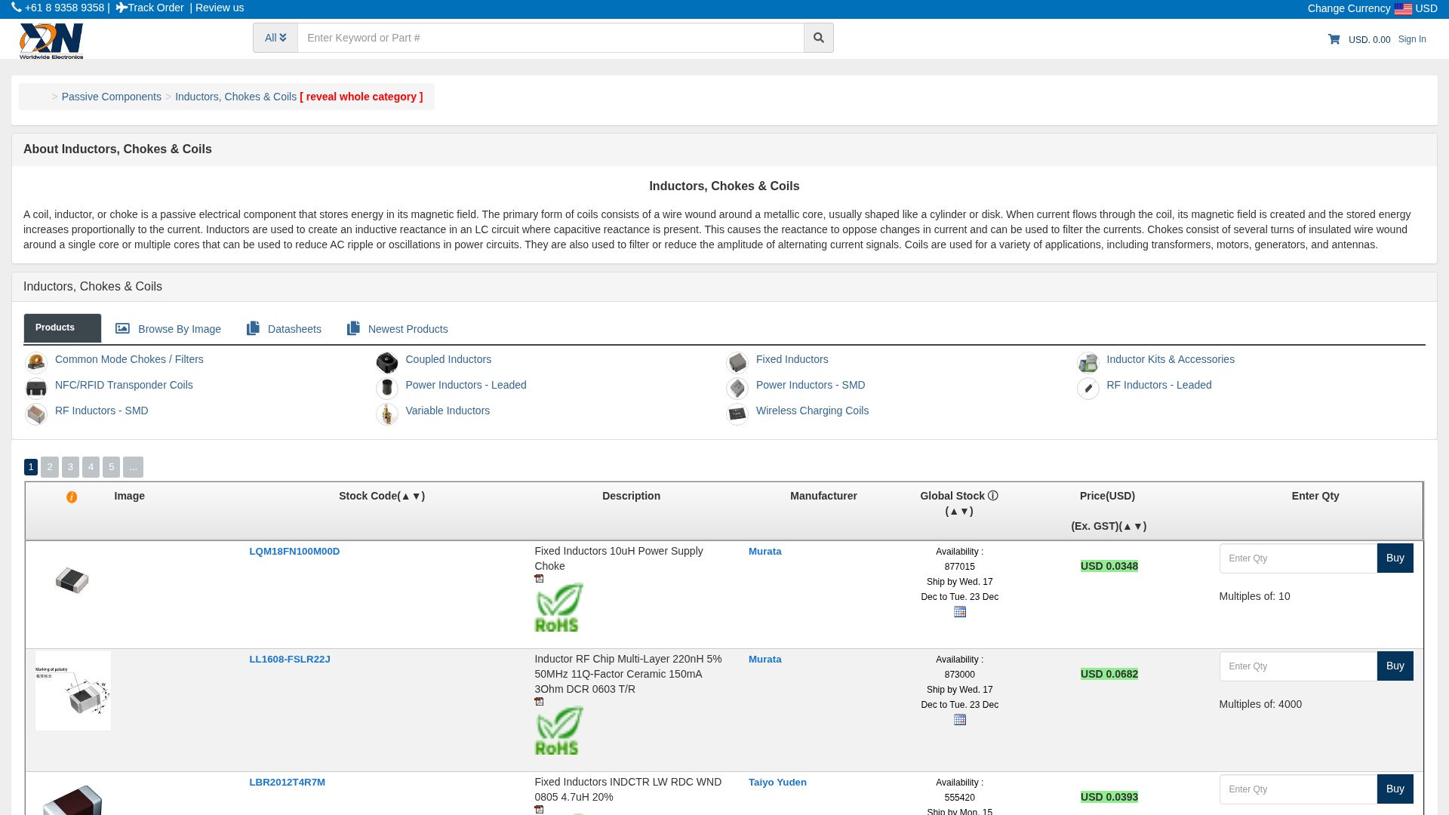
Task: Click the Fixed Inductors category icon
Action: 737,363
